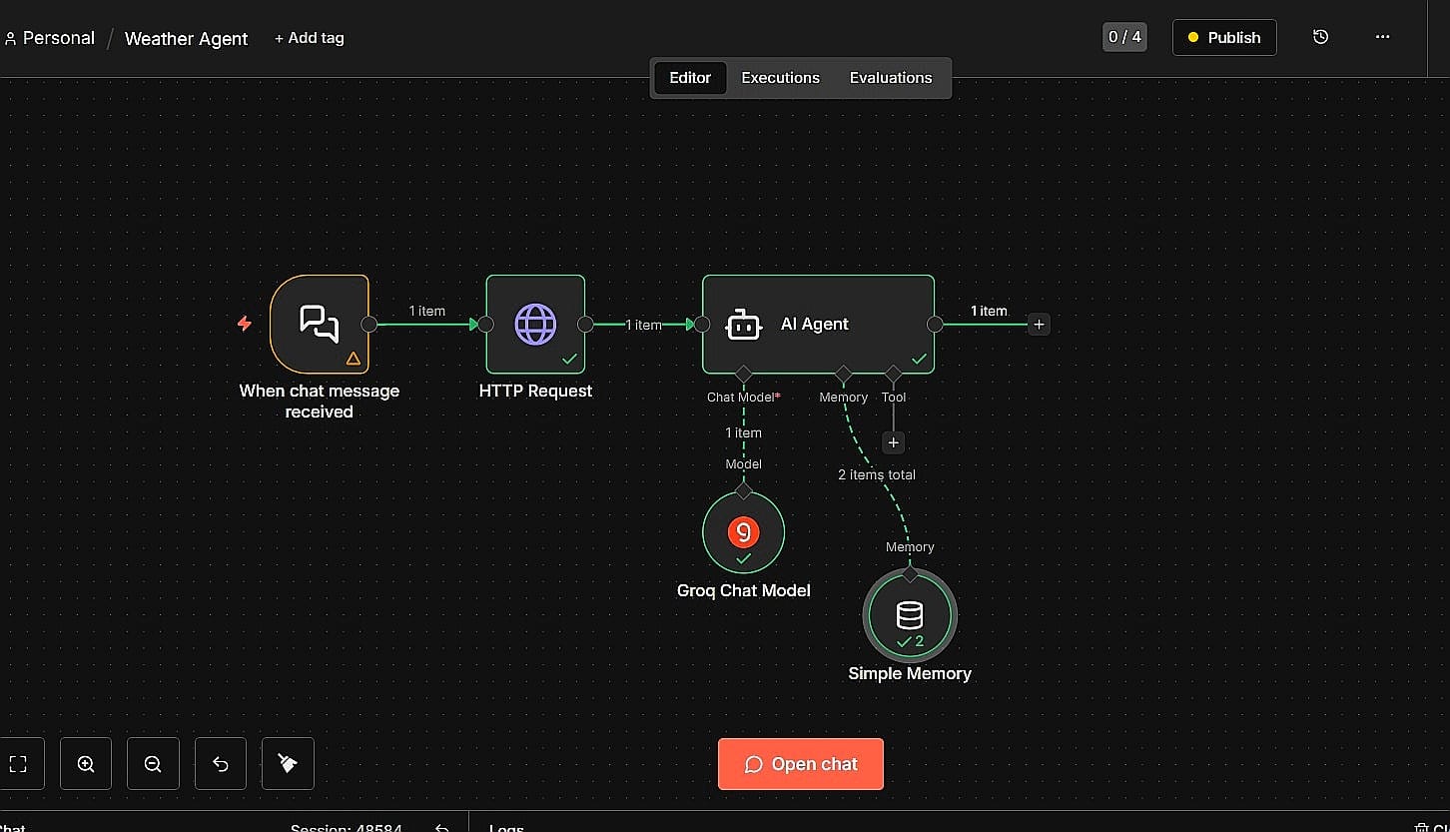This screenshot has height=832, width=1450.
Task: Open the three-dots workflow options menu
Action: tap(1382, 37)
